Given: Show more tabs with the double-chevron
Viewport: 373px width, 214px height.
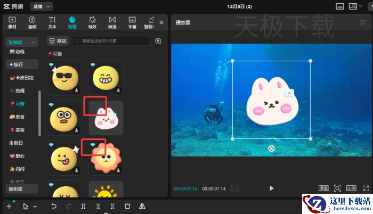Looking at the screenshot, I should coord(161,22).
